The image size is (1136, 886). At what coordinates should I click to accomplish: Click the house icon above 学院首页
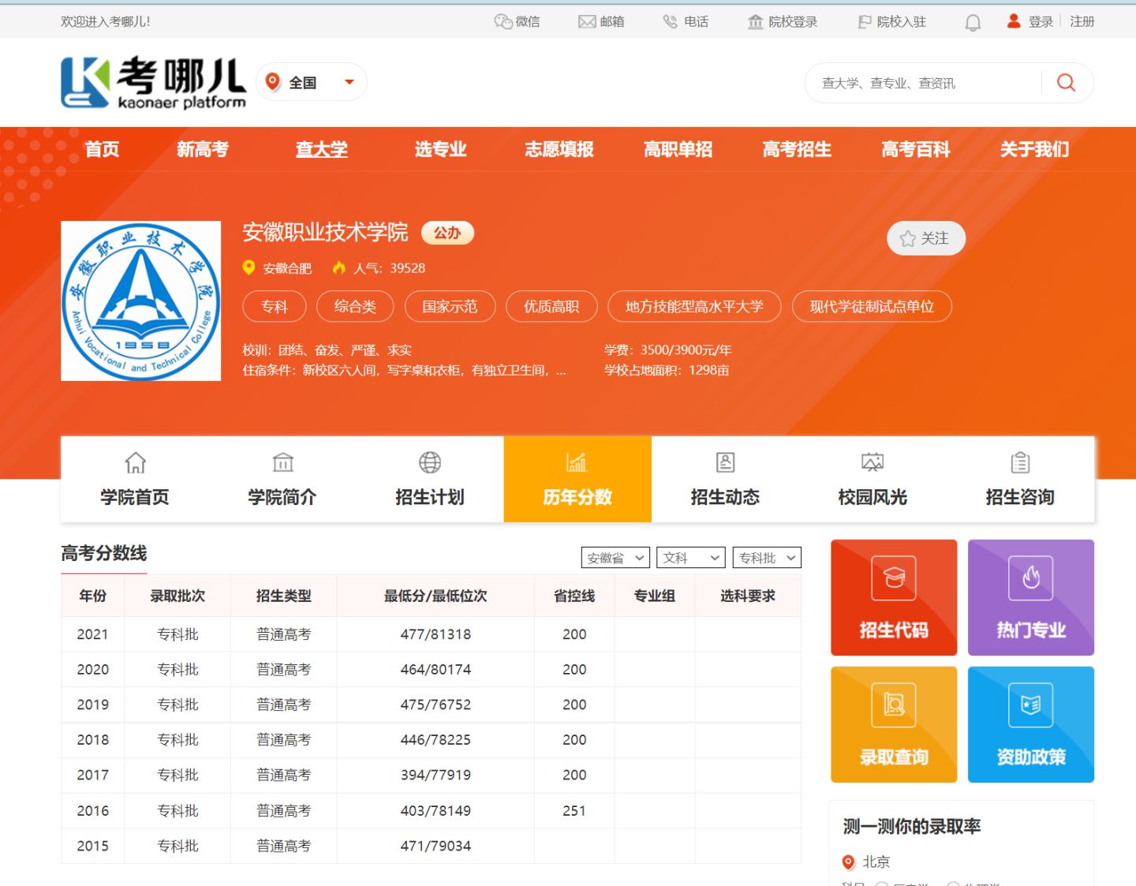click(135, 462)
